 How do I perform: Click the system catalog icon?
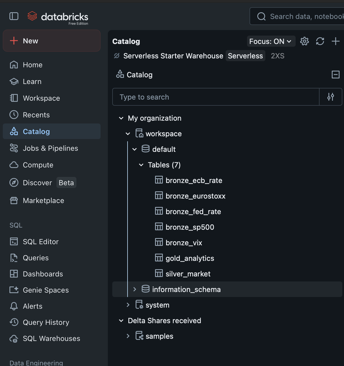tap(139, 305)
